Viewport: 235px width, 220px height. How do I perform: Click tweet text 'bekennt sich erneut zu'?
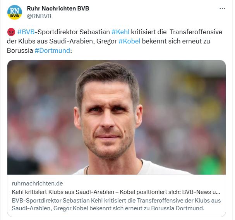tap(176, 41)
